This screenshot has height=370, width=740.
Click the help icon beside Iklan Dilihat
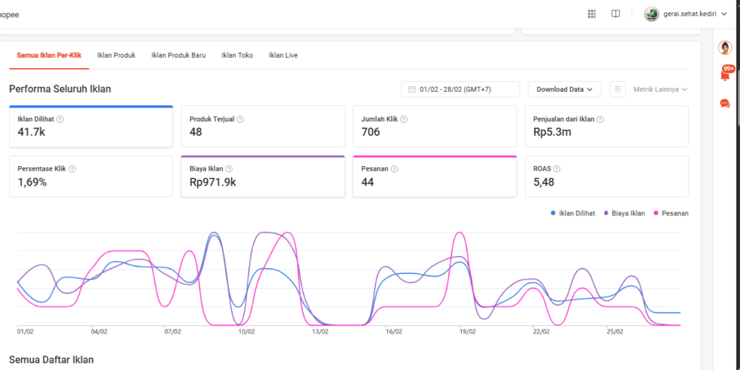click(60, 119)
